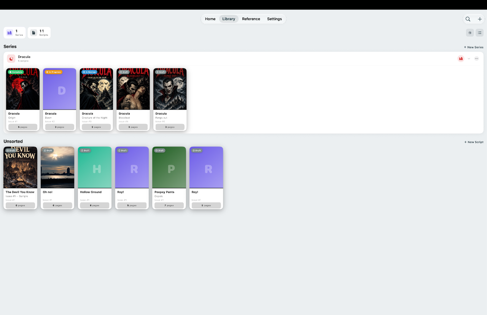Add a New Script

(x=474, y=142)
